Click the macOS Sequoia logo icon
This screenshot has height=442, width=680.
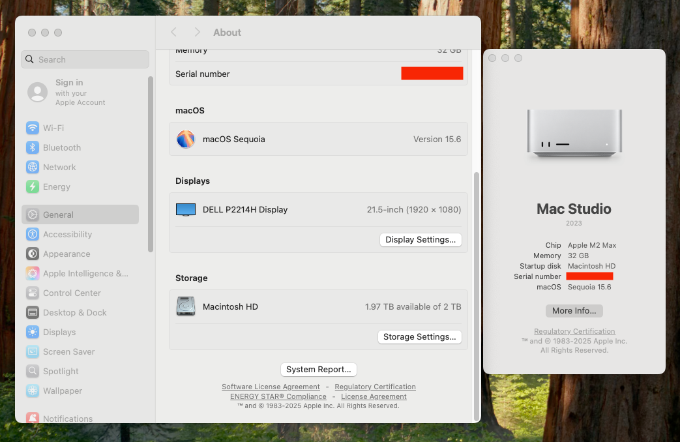[186, 139]
